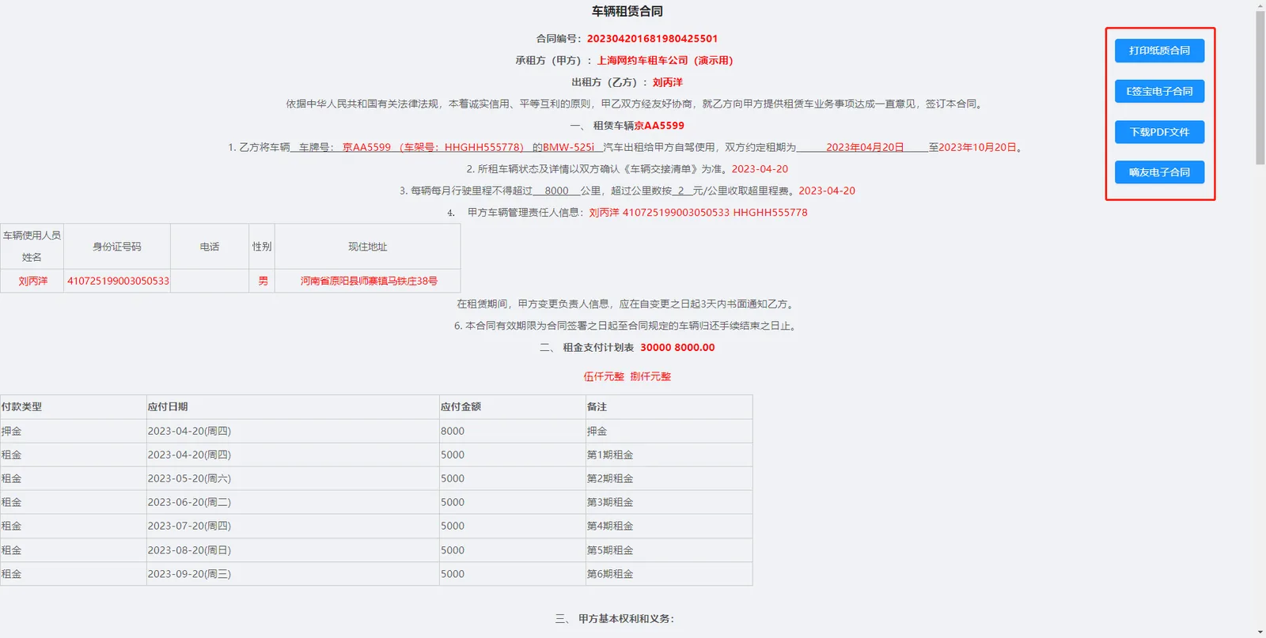1266x638 pixels.
Task: Click the scrollbar down arrow
Action: (x=1260, y=632)
